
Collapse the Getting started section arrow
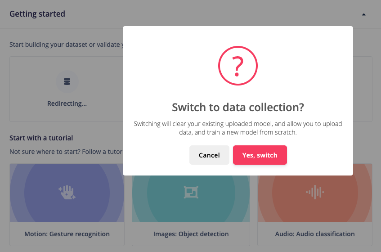(364, 14)
